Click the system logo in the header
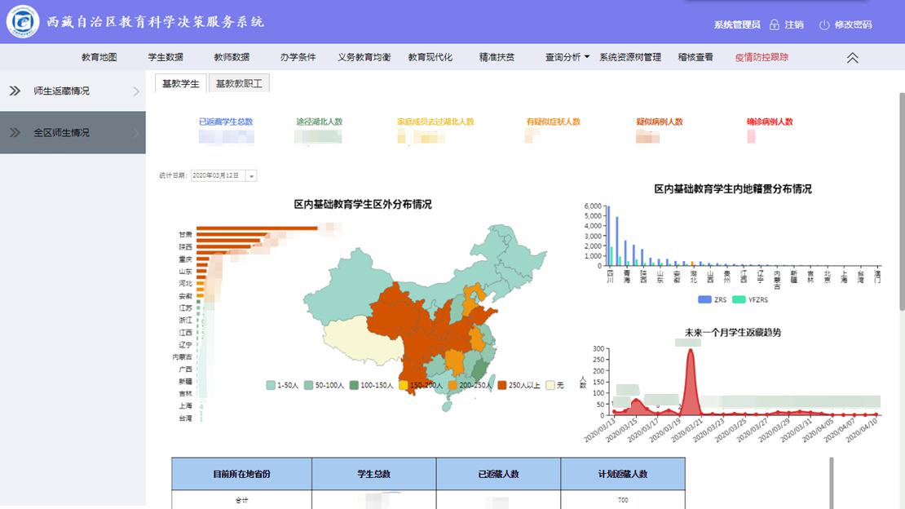Image resolution: width=905 pixels, height=509 pixels. pos(23,22)
